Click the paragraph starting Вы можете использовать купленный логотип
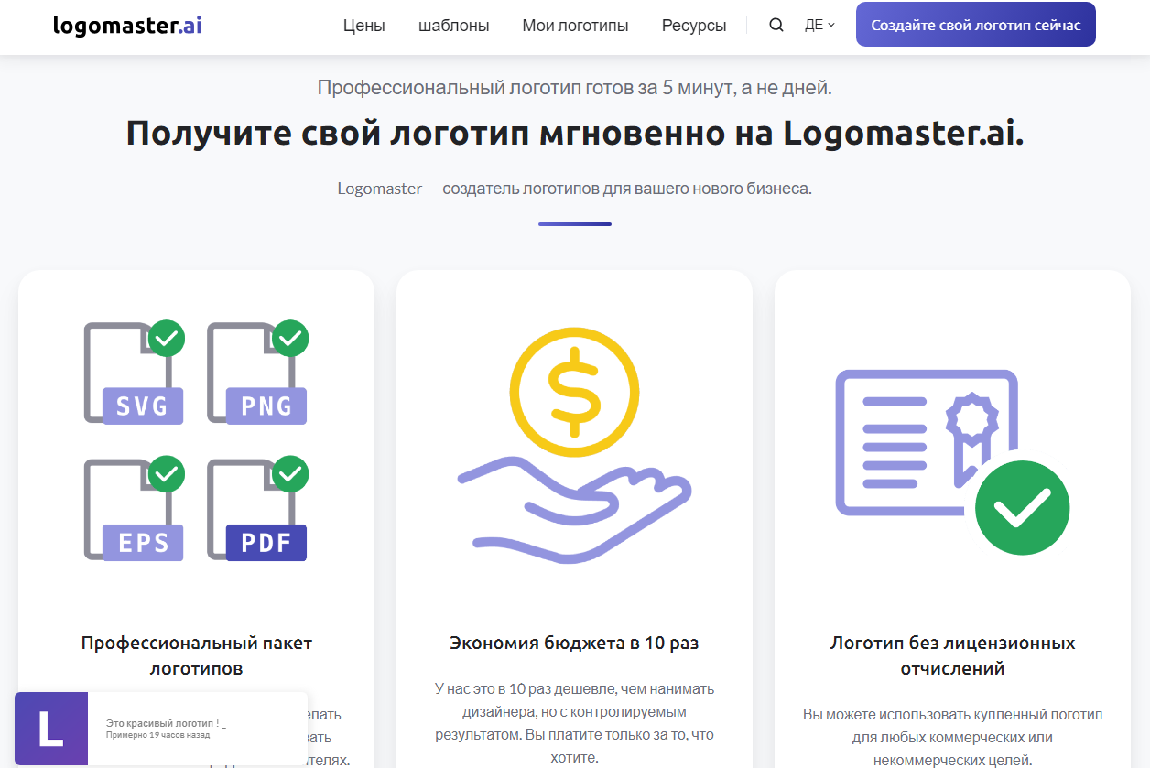The image size is (1150, 768). [952, 736]
